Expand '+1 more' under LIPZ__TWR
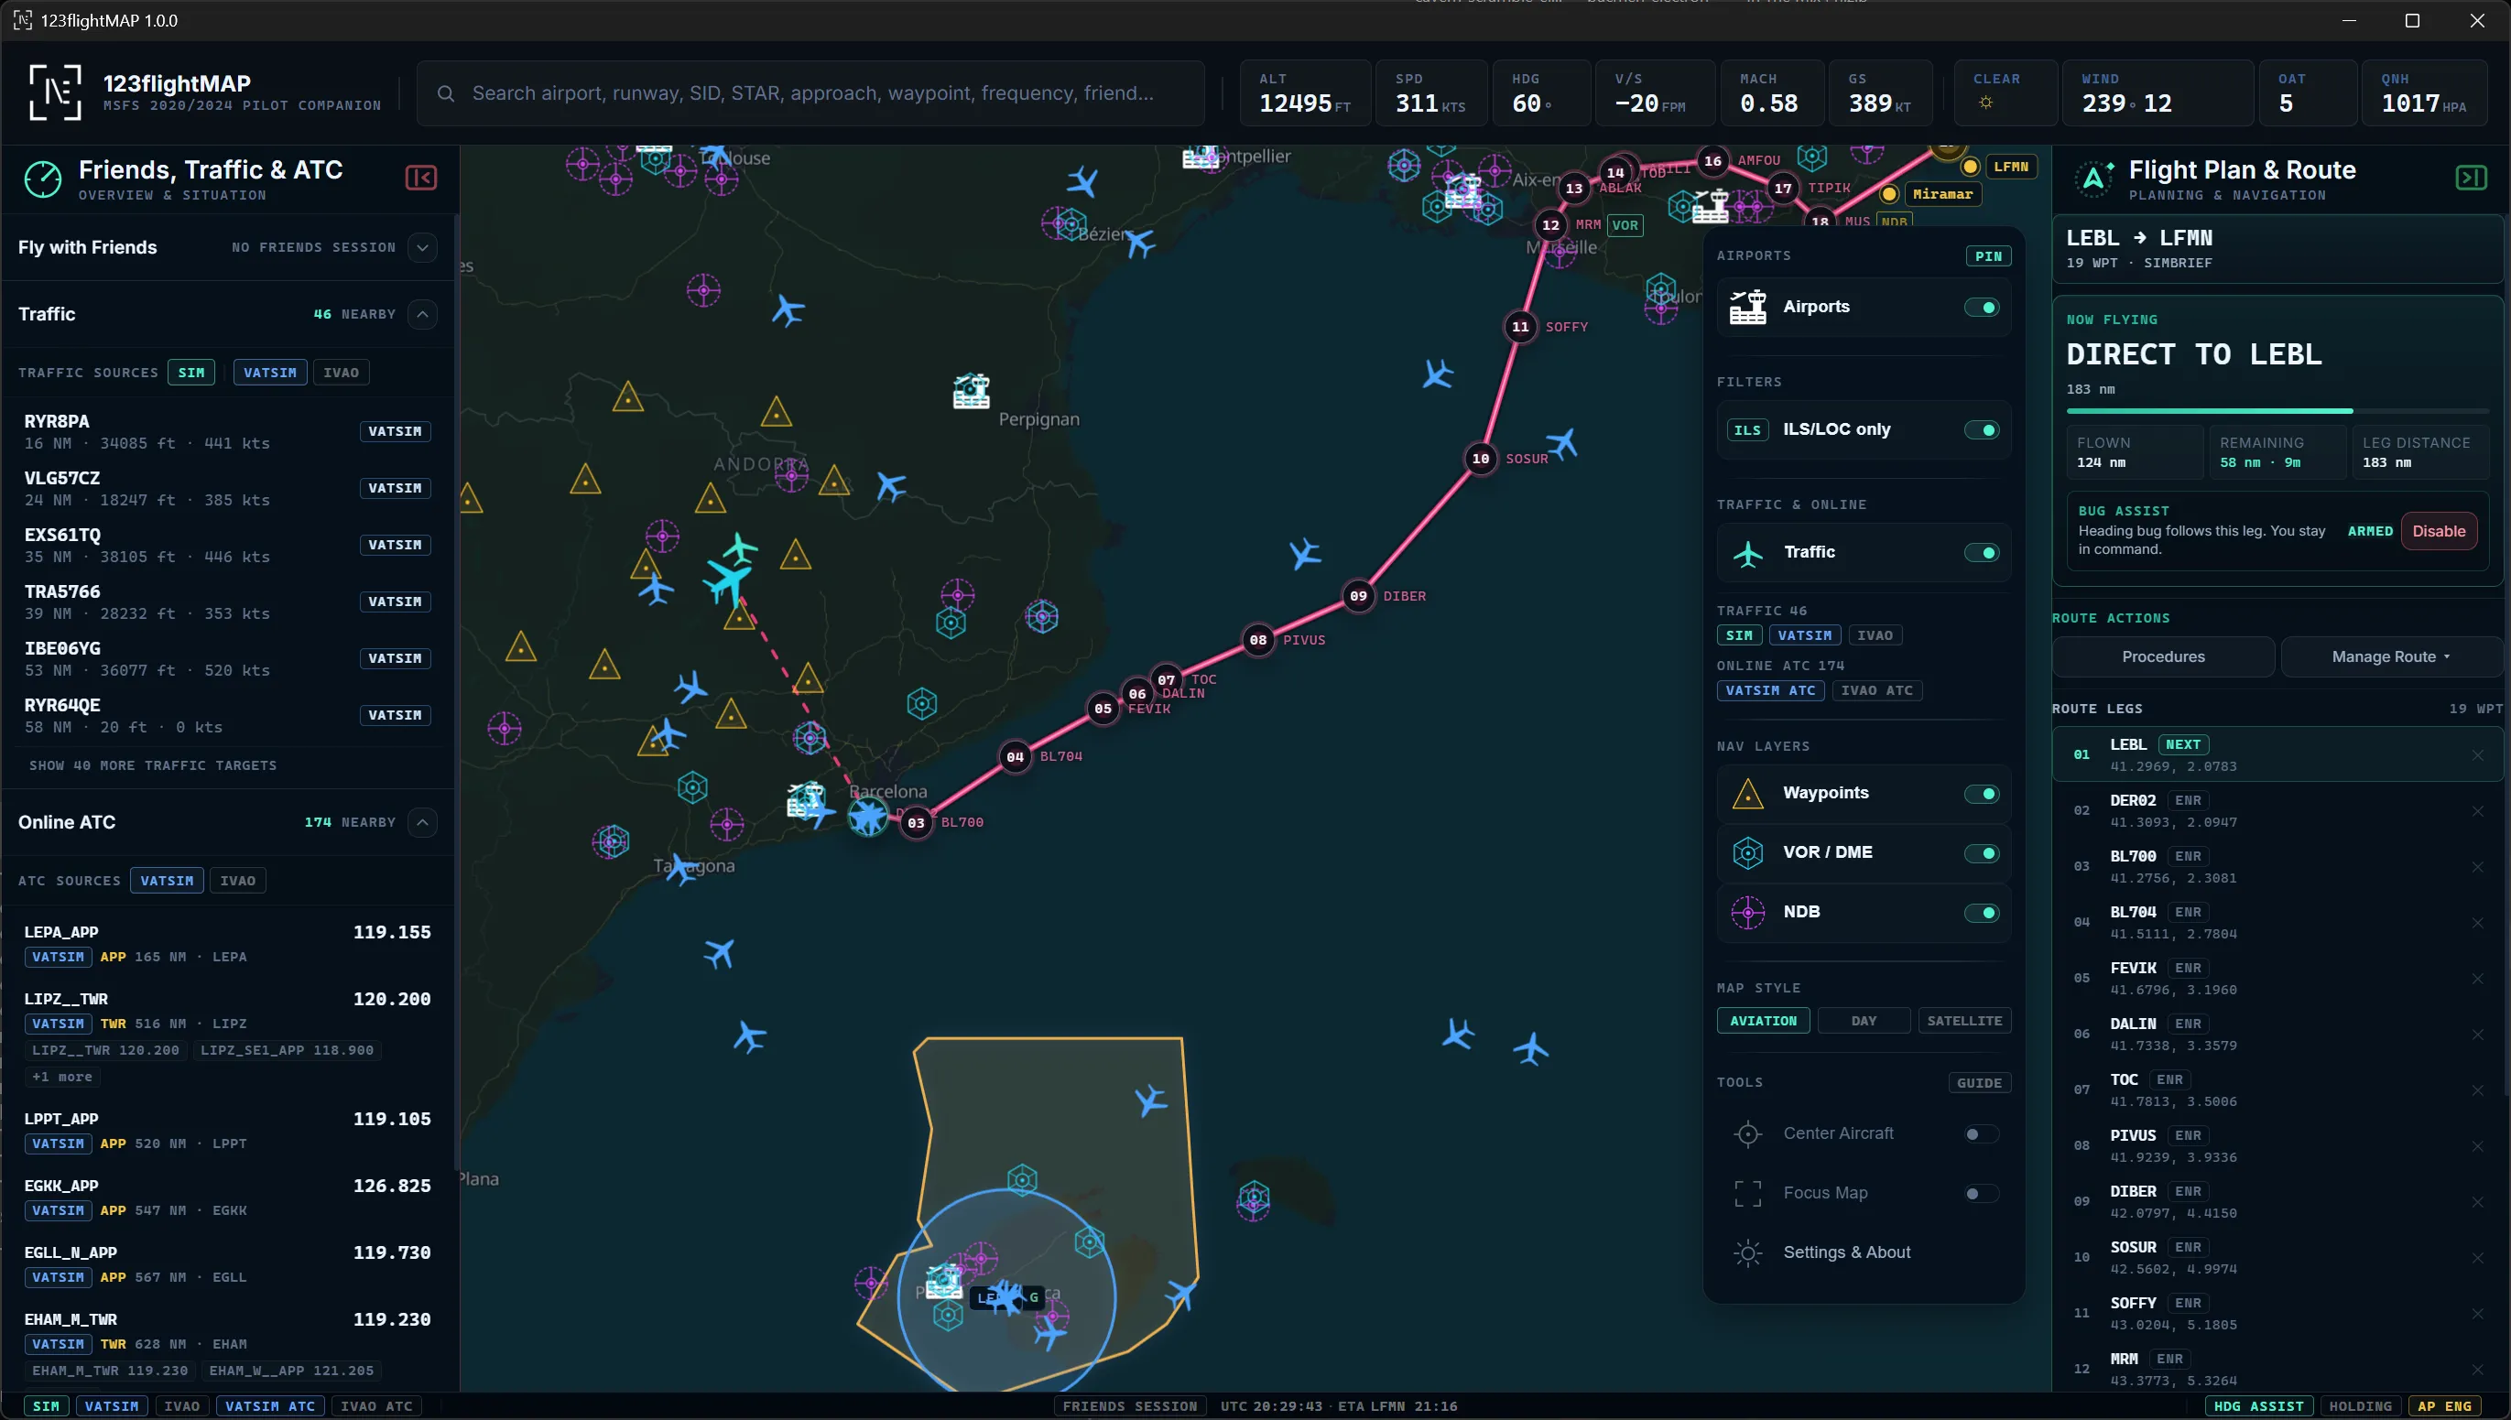The height and width of the screenshot is (1420, 2511). point(61,1077)
